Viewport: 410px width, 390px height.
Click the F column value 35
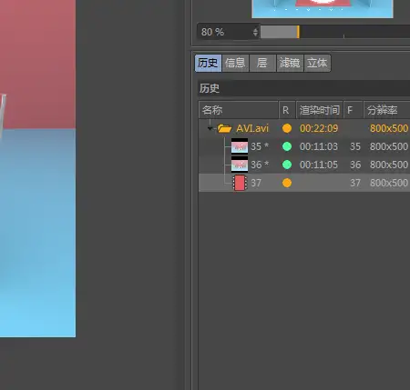(x=355, y=146)
